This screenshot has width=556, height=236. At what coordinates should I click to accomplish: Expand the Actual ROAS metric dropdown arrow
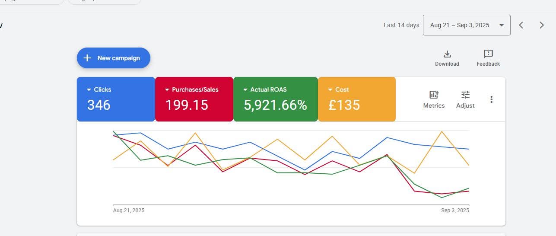tap(245, 90)
